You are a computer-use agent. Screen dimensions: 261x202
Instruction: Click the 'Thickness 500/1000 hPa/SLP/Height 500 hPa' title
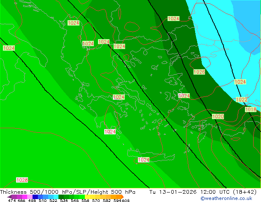(68, 192)
